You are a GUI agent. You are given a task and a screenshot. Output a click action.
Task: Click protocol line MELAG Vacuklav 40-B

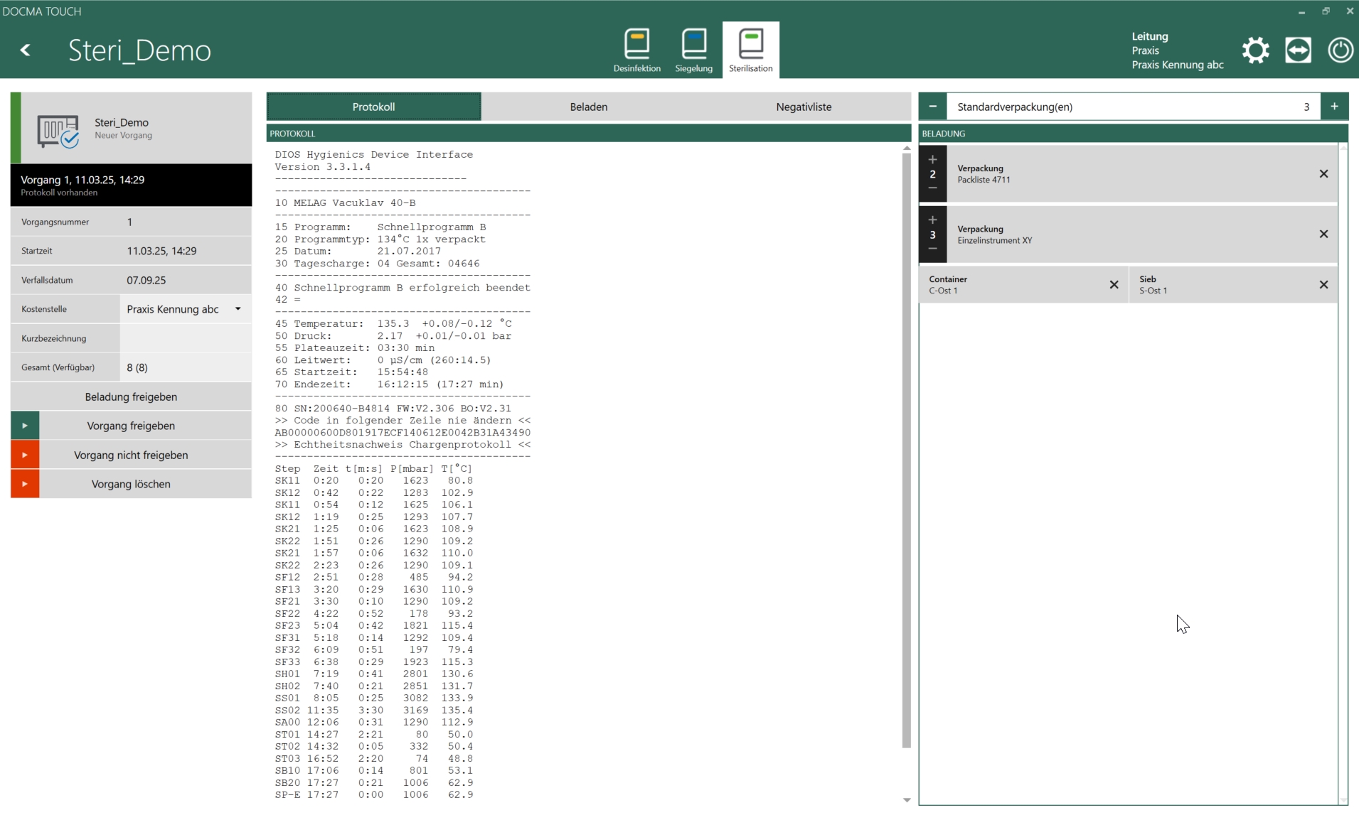(x=346, y=203)
